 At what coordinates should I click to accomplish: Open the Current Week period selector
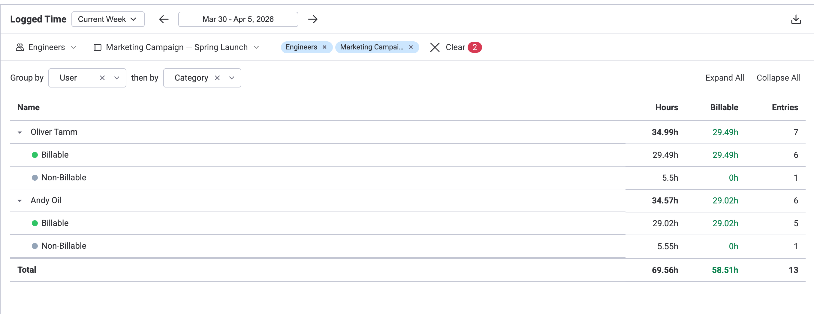[108, 19]
